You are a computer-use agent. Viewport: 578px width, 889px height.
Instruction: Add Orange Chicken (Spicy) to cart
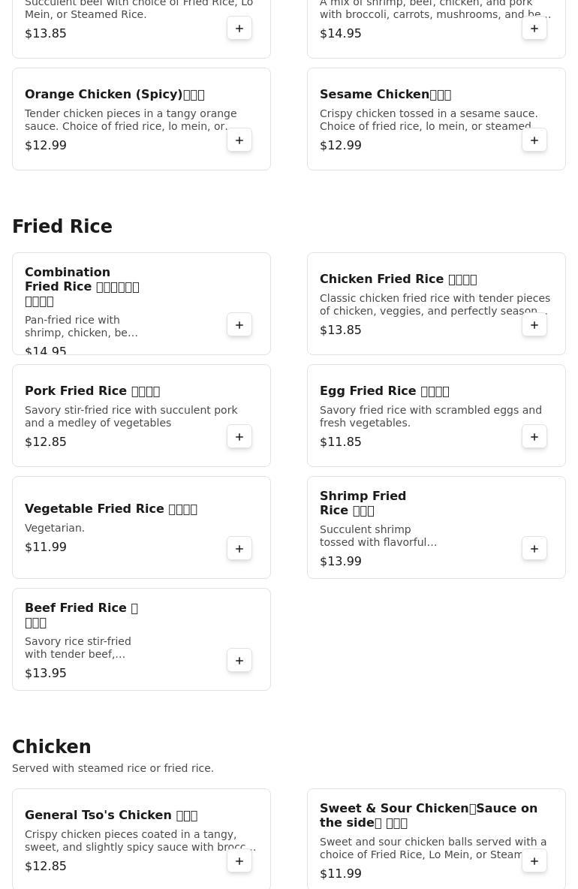tap(239, 140)
